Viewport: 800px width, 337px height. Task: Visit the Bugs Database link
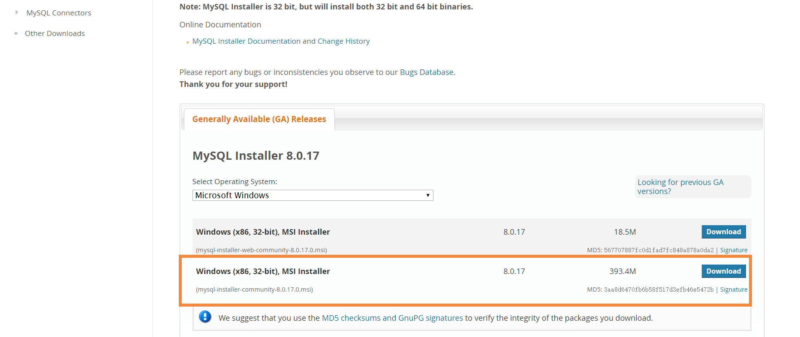coord(427,72)
